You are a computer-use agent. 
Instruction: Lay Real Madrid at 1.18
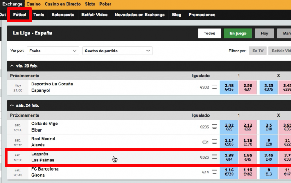(x=248, y=142)
